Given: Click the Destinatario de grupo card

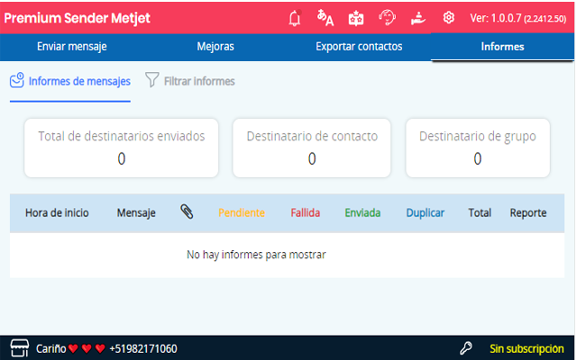Looking at the screenshot, I should click(x=478, y=148).
